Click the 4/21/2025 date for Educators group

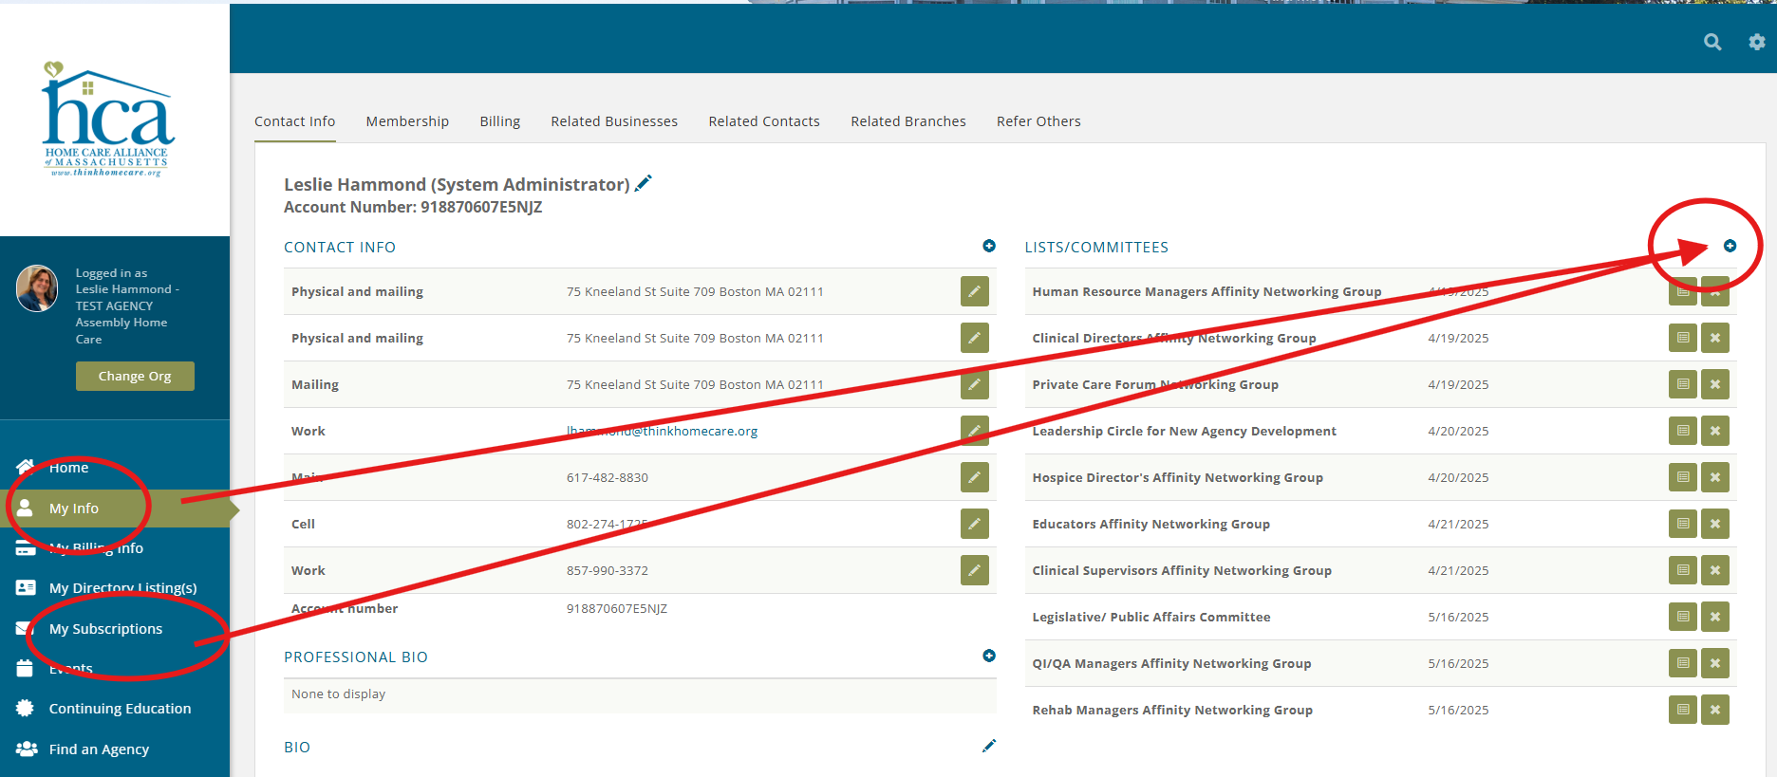1458,524
